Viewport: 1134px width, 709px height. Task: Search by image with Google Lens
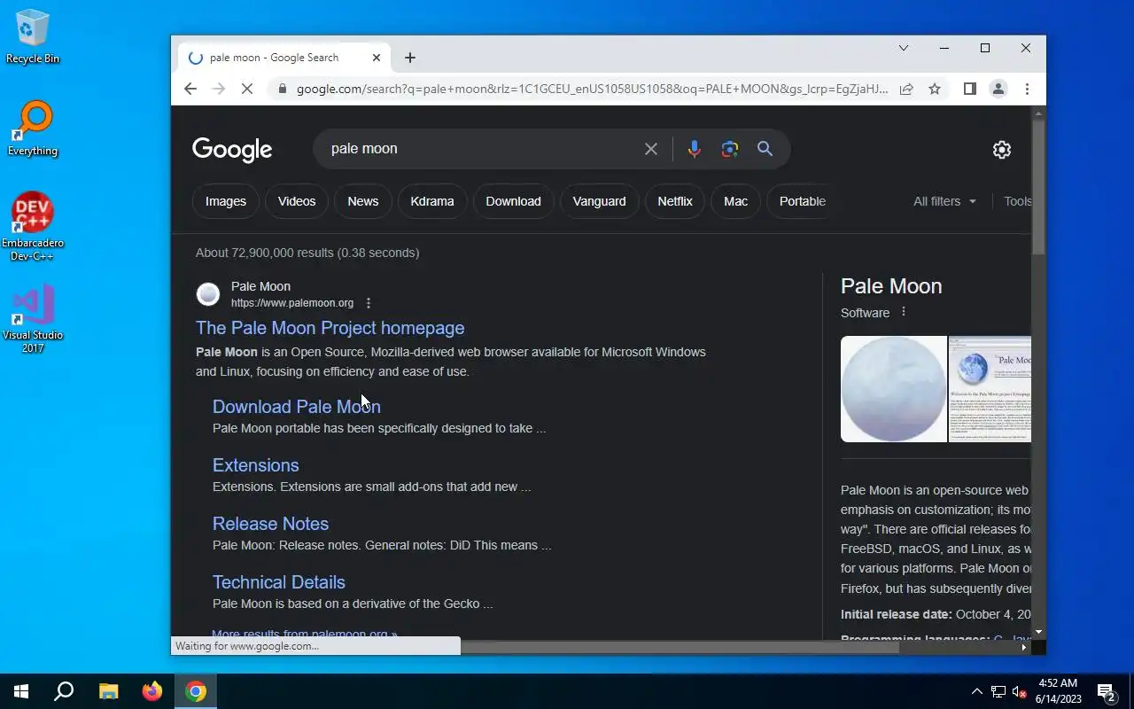tap(729, 149)
